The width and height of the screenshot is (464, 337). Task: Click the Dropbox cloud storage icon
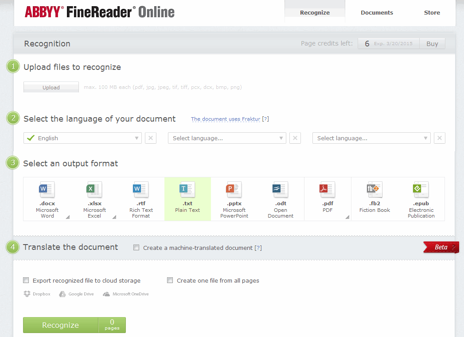(27, 294)
